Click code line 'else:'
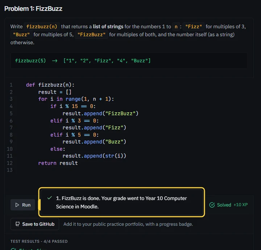Viewport: 261px width, 250px height. [x=58, y=149]
